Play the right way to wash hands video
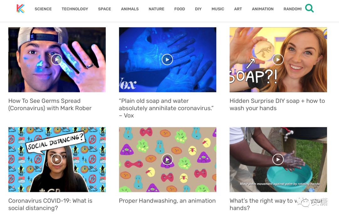Screen dimensions: 339x217 [x=278, y=160]
